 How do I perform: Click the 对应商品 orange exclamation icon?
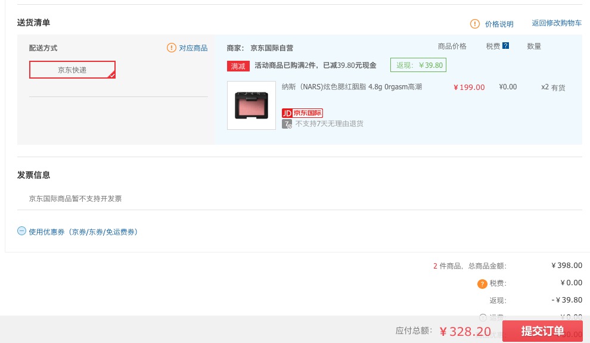point(171,48)
